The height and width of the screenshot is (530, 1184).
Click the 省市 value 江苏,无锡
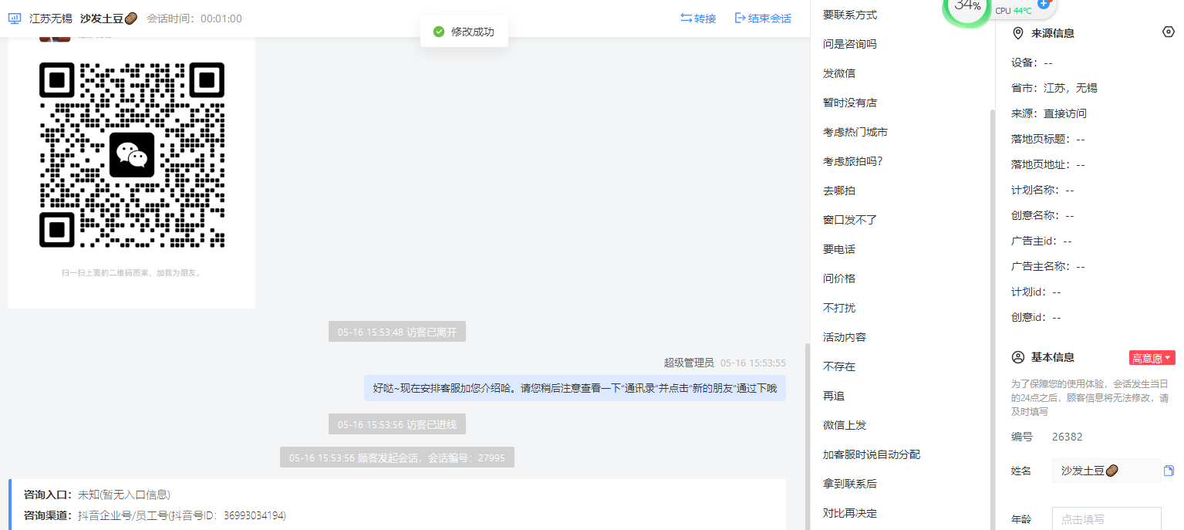coord(1071,88)
